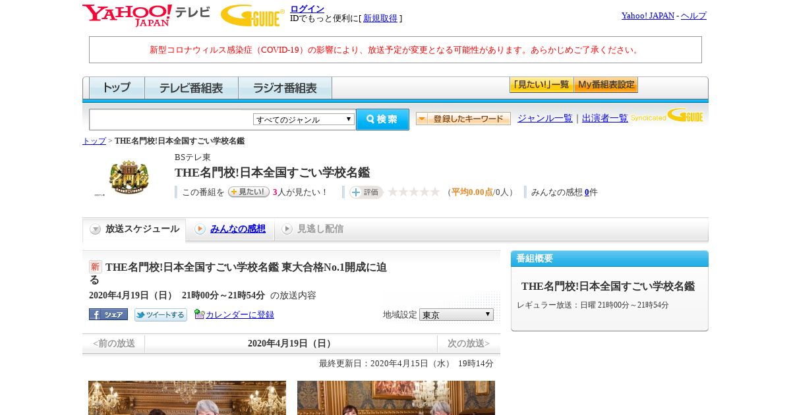
Task: Click the ツイートする Twitter button
Action: tap(161, 315)
